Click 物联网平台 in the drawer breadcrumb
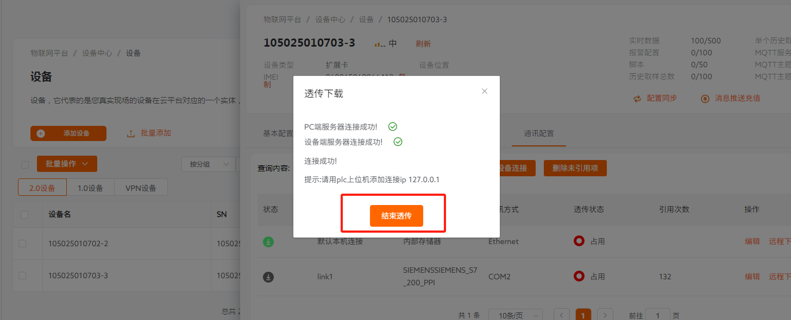Image resolution: width=791 pixels, height=320 pixels. 282,20
